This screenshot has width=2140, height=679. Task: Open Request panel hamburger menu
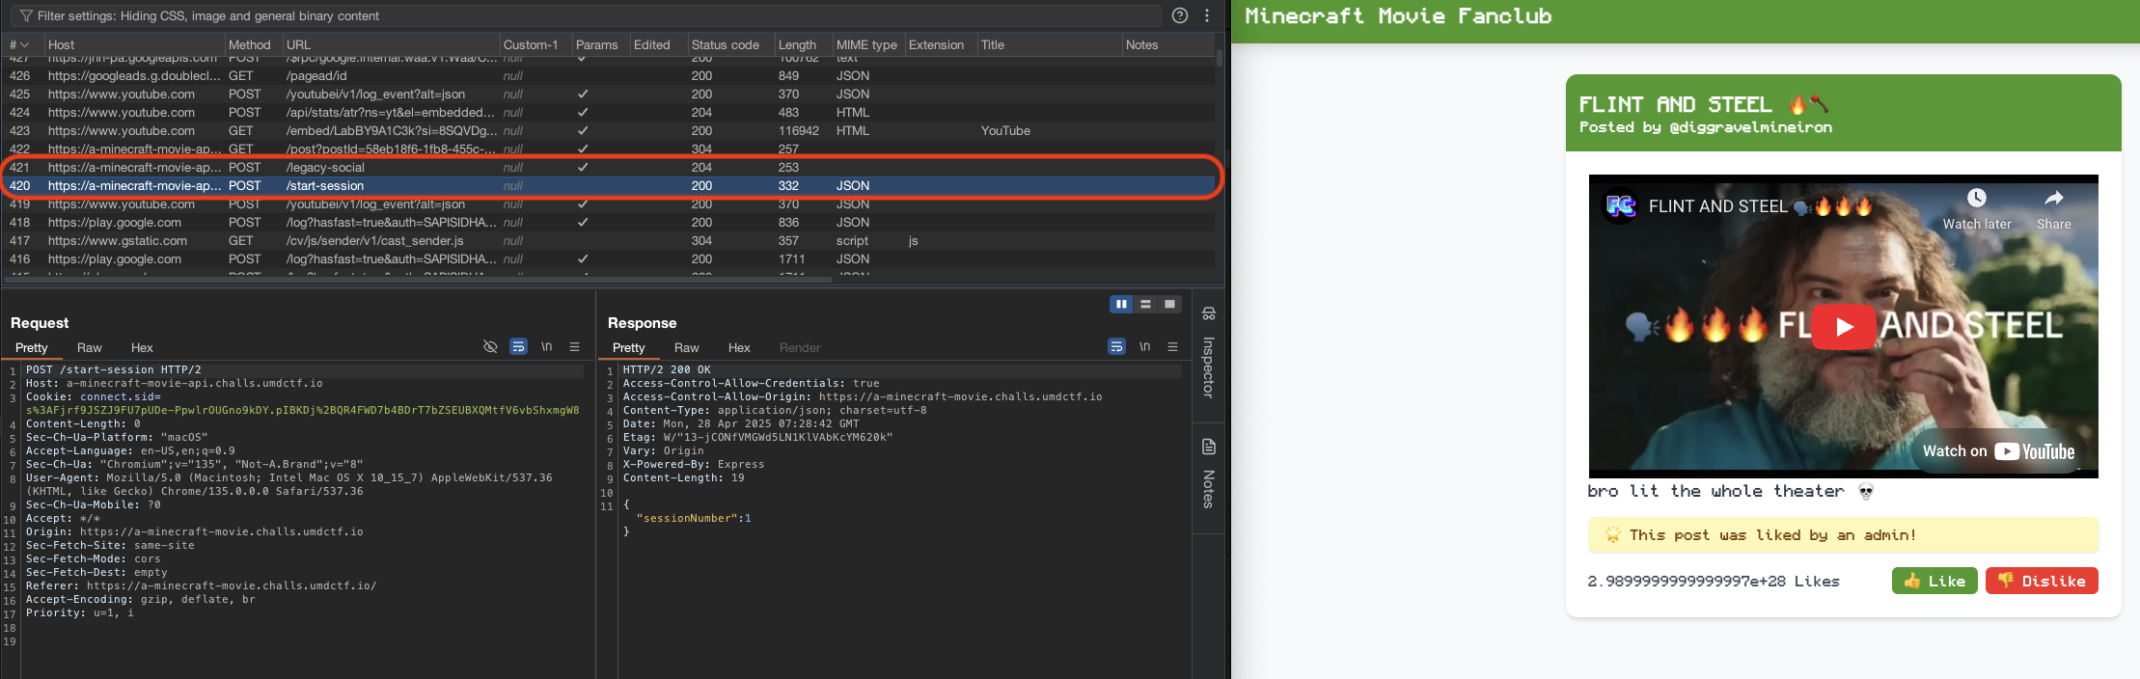pos(574,347)
